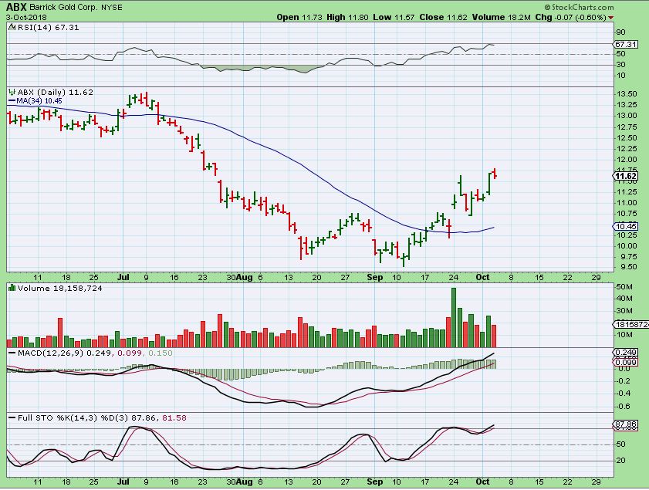This screenshot has width=649, height=490.
Task: Click 'Jul' on the date axis under price chart
Action: (x=123, y=277)
